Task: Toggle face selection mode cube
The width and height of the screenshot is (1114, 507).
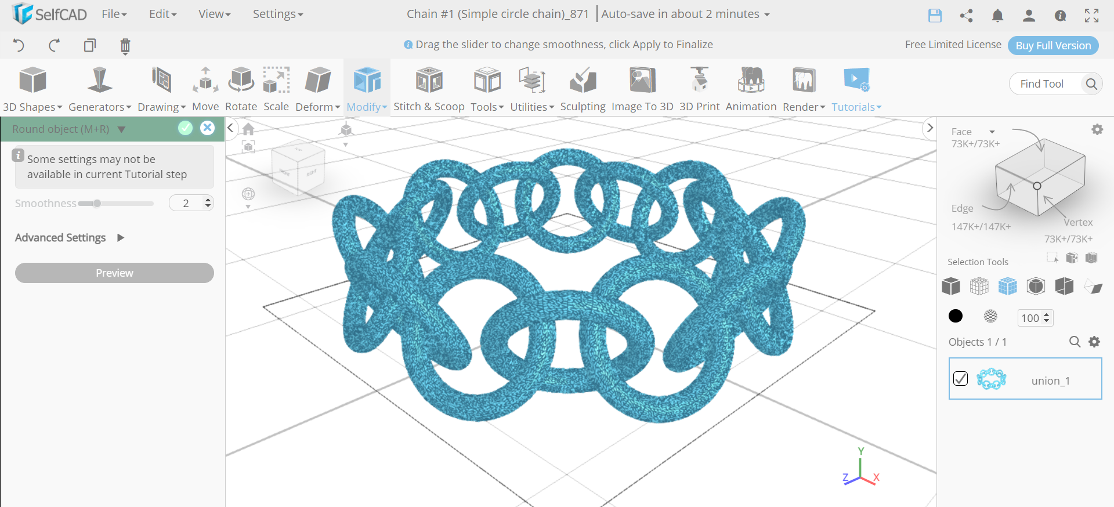Action: point(1008,286)
